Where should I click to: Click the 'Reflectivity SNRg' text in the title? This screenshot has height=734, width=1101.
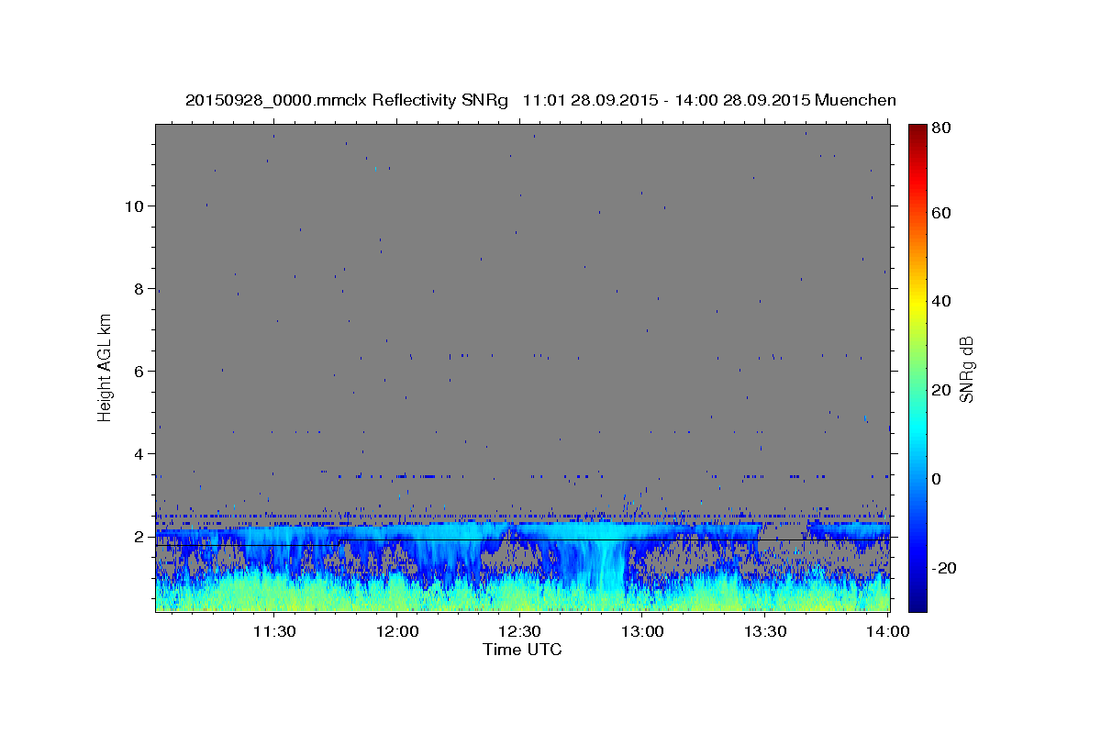pos(439,100)
